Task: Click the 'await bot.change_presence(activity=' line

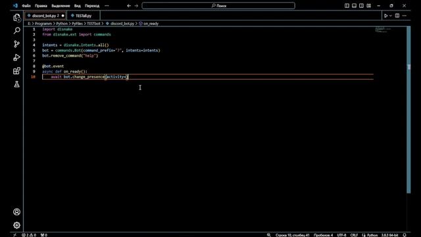Action: (89, 77)
